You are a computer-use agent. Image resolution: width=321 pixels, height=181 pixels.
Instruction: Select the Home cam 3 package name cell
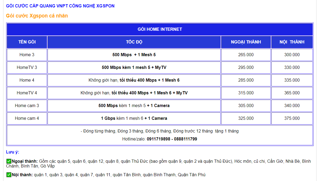(27, 105)
